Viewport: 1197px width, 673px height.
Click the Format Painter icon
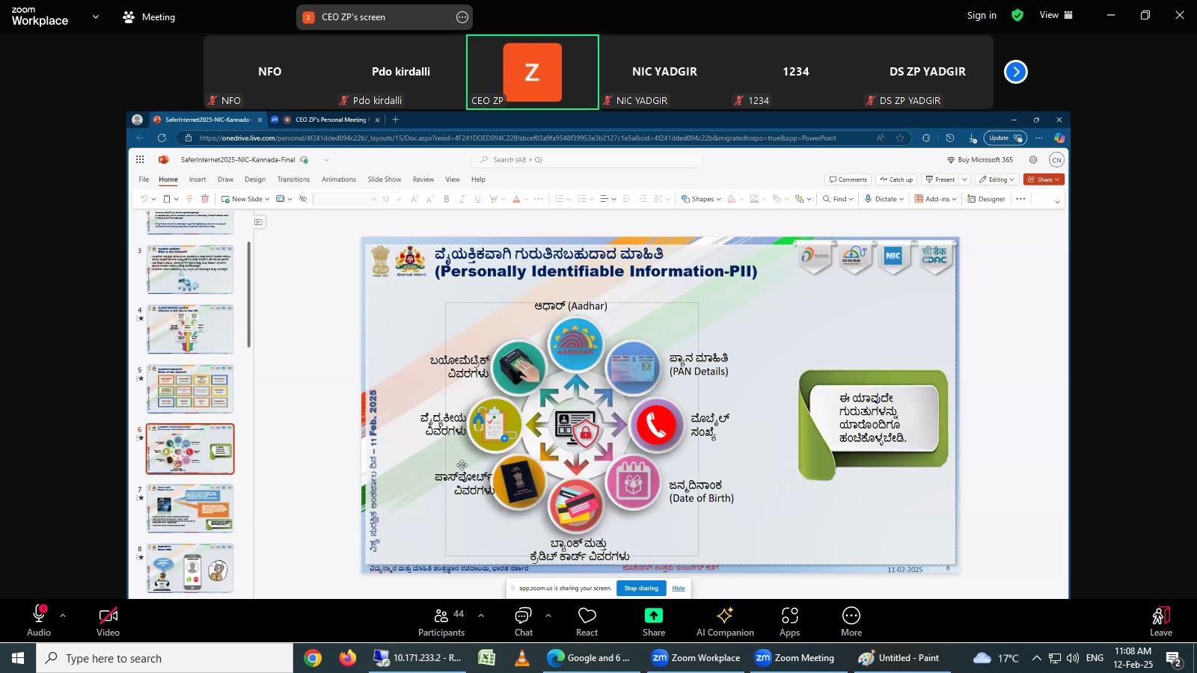(189, 199)
